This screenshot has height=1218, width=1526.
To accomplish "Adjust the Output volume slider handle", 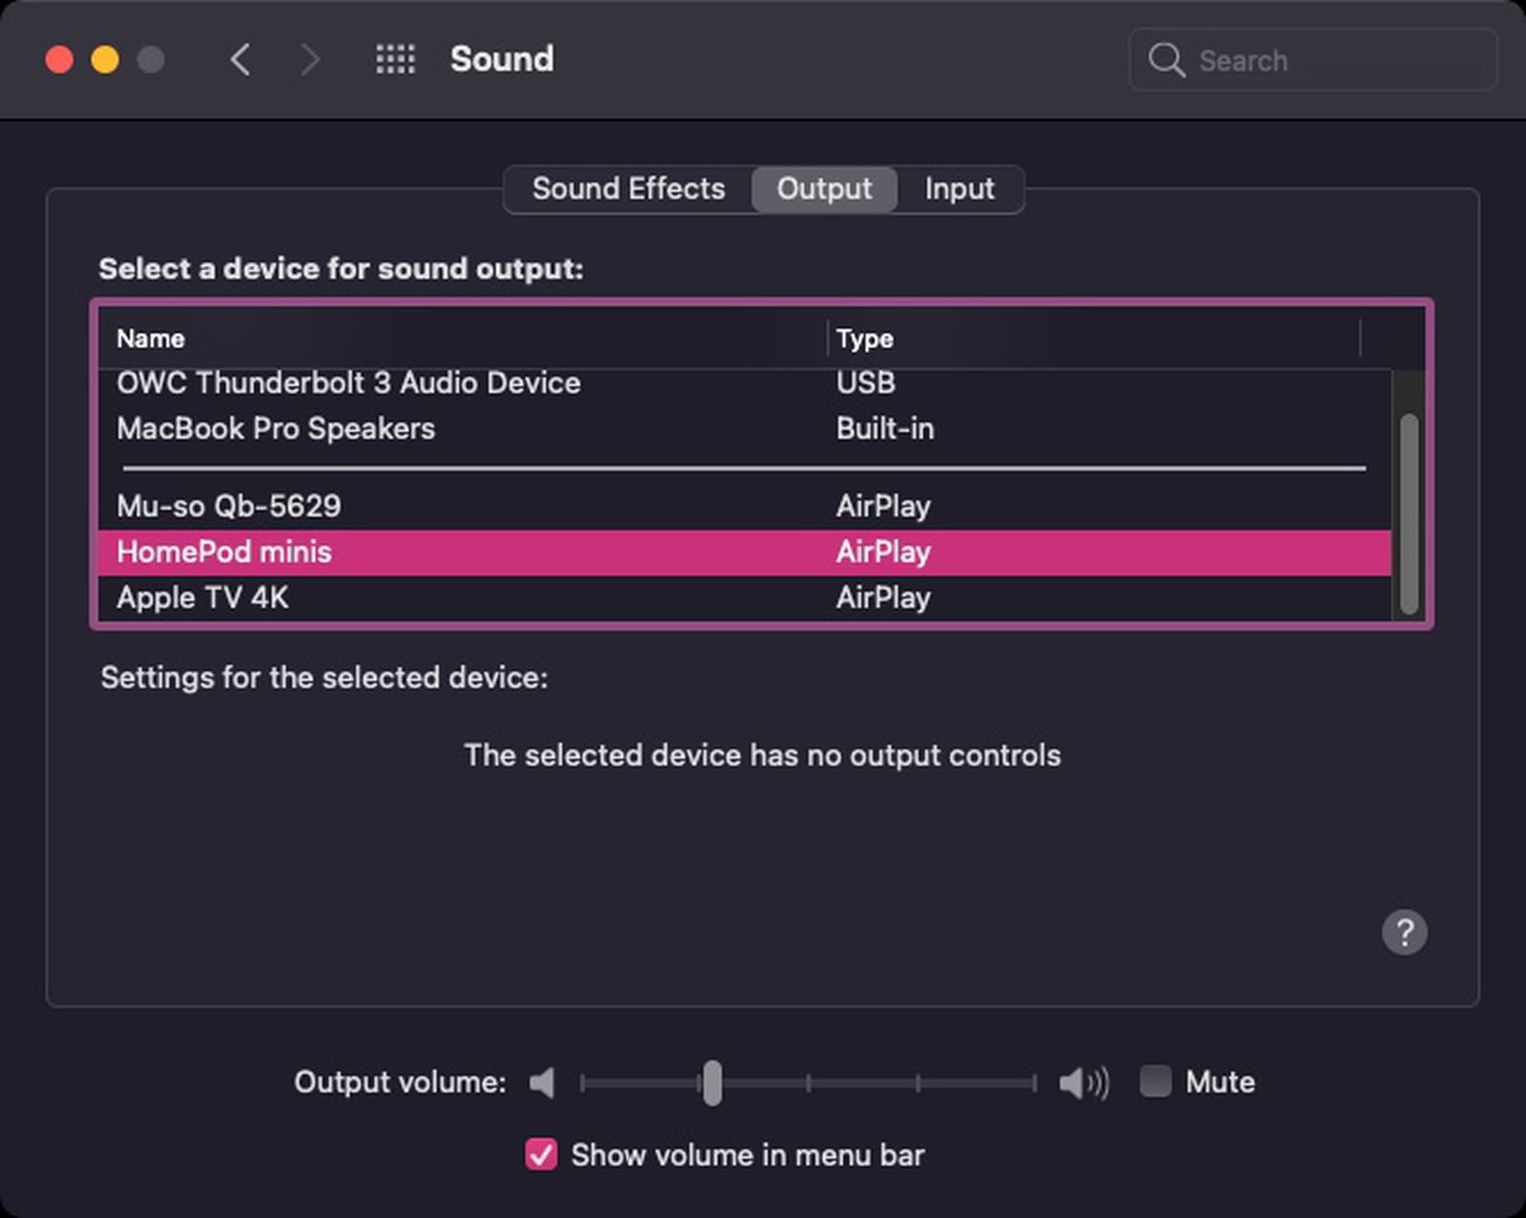I will tap(711, 1083).
